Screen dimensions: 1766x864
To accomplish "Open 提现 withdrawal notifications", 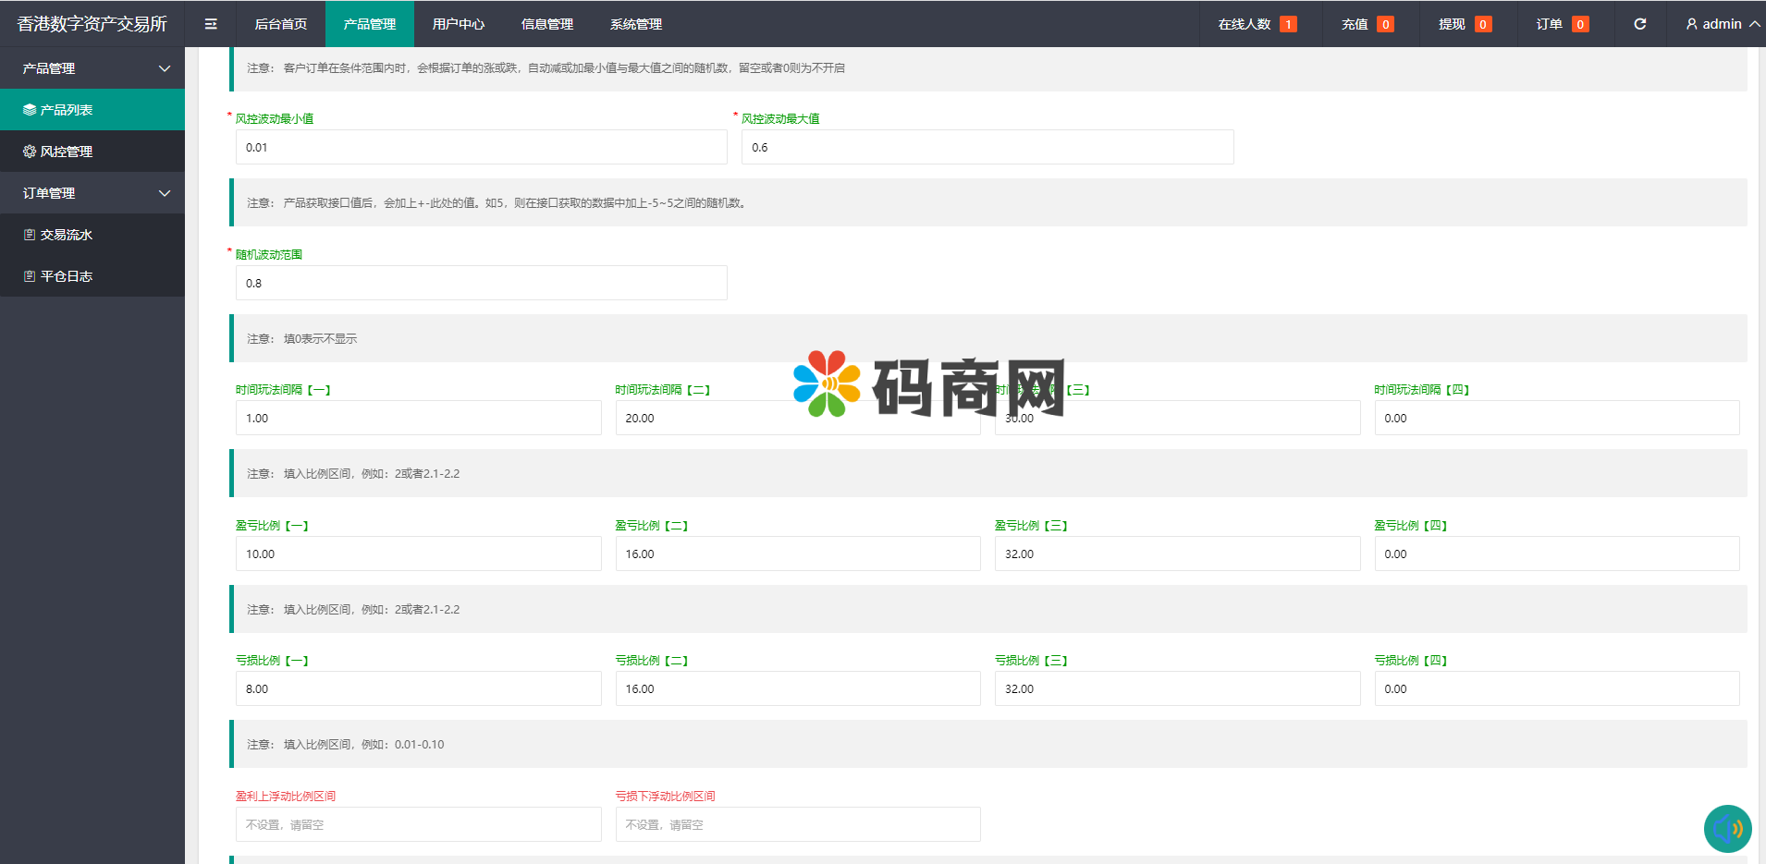I will coord(1464,24).
